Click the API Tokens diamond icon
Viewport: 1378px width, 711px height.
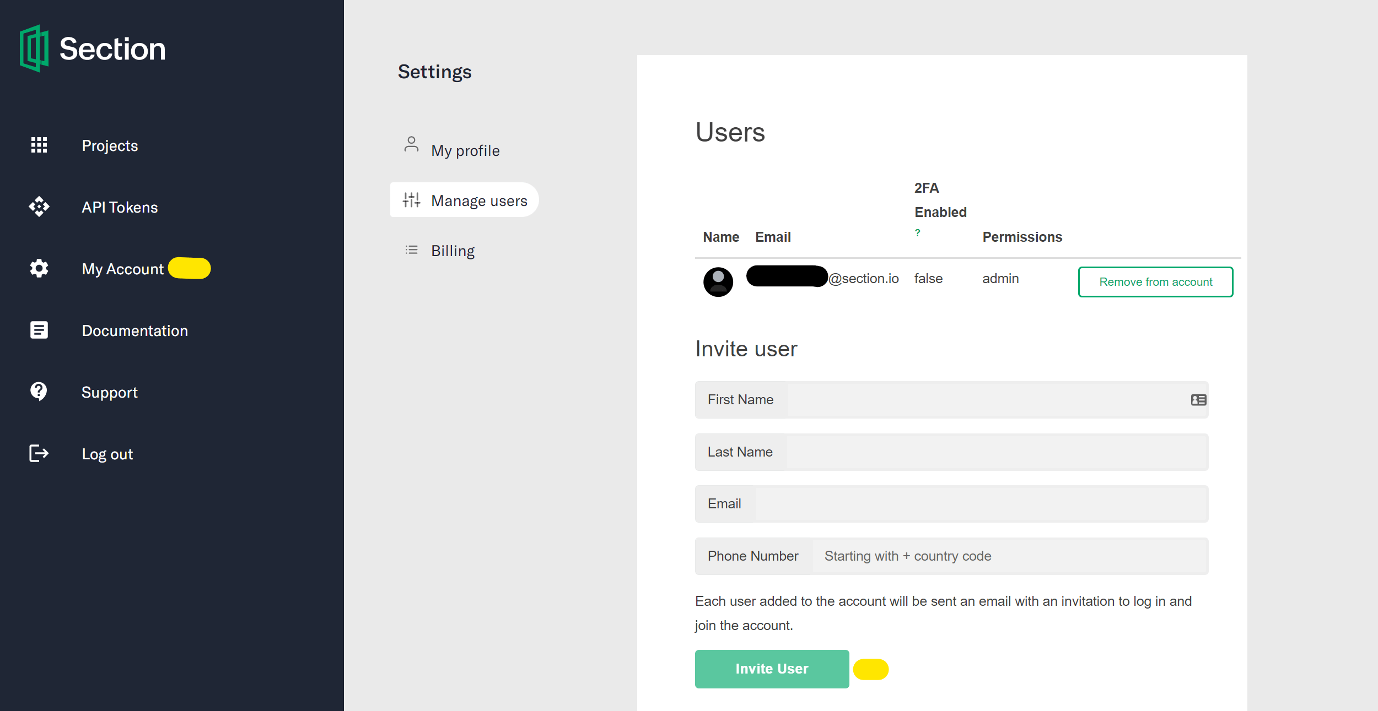[39, 207]
